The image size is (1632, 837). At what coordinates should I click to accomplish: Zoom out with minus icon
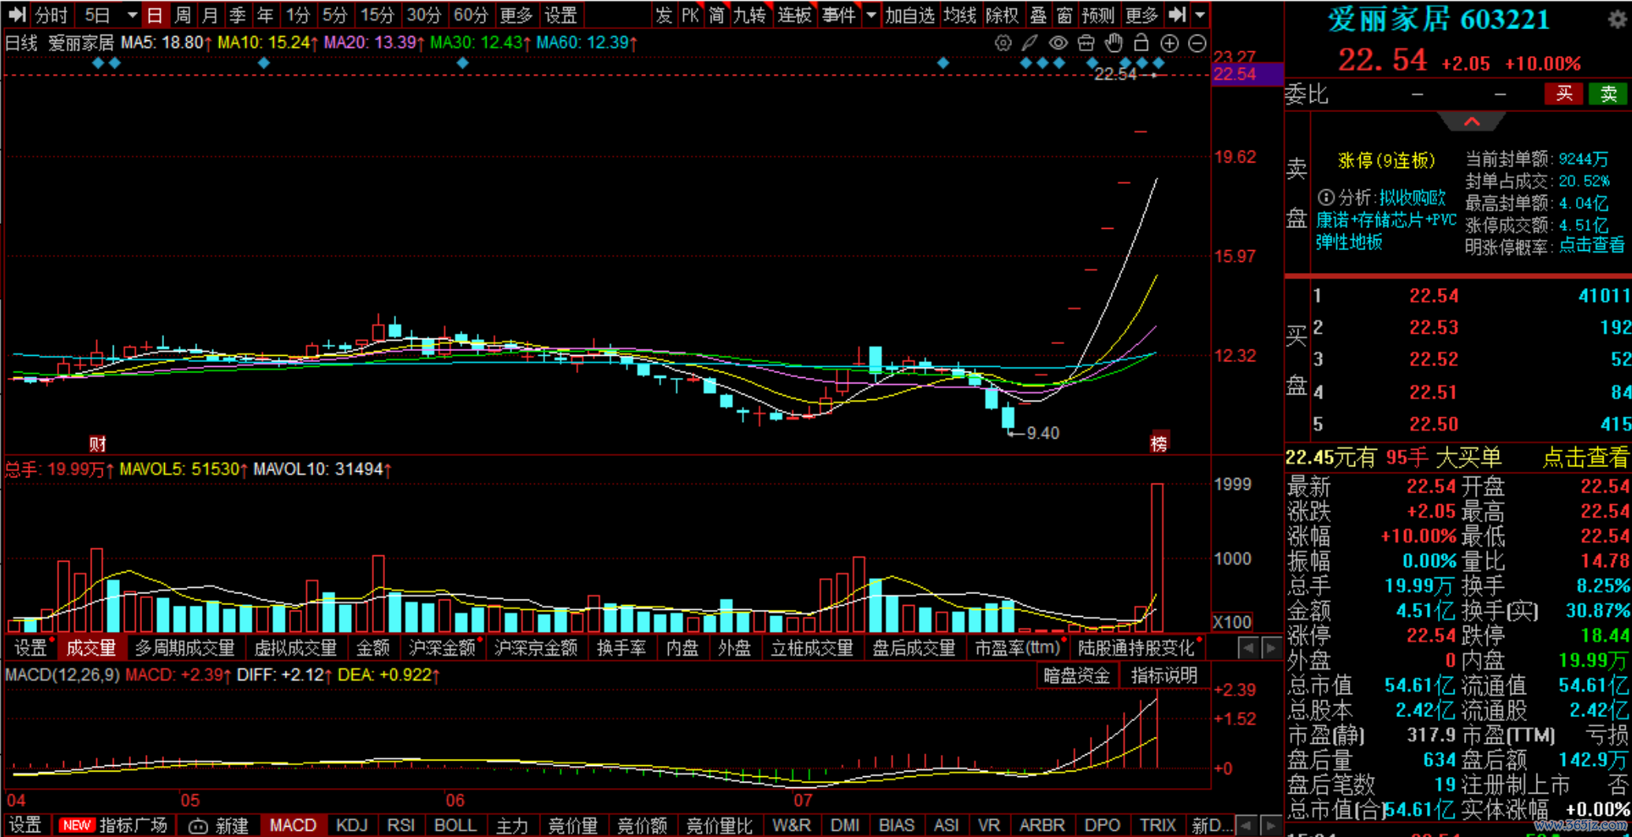coord(1197,43)
